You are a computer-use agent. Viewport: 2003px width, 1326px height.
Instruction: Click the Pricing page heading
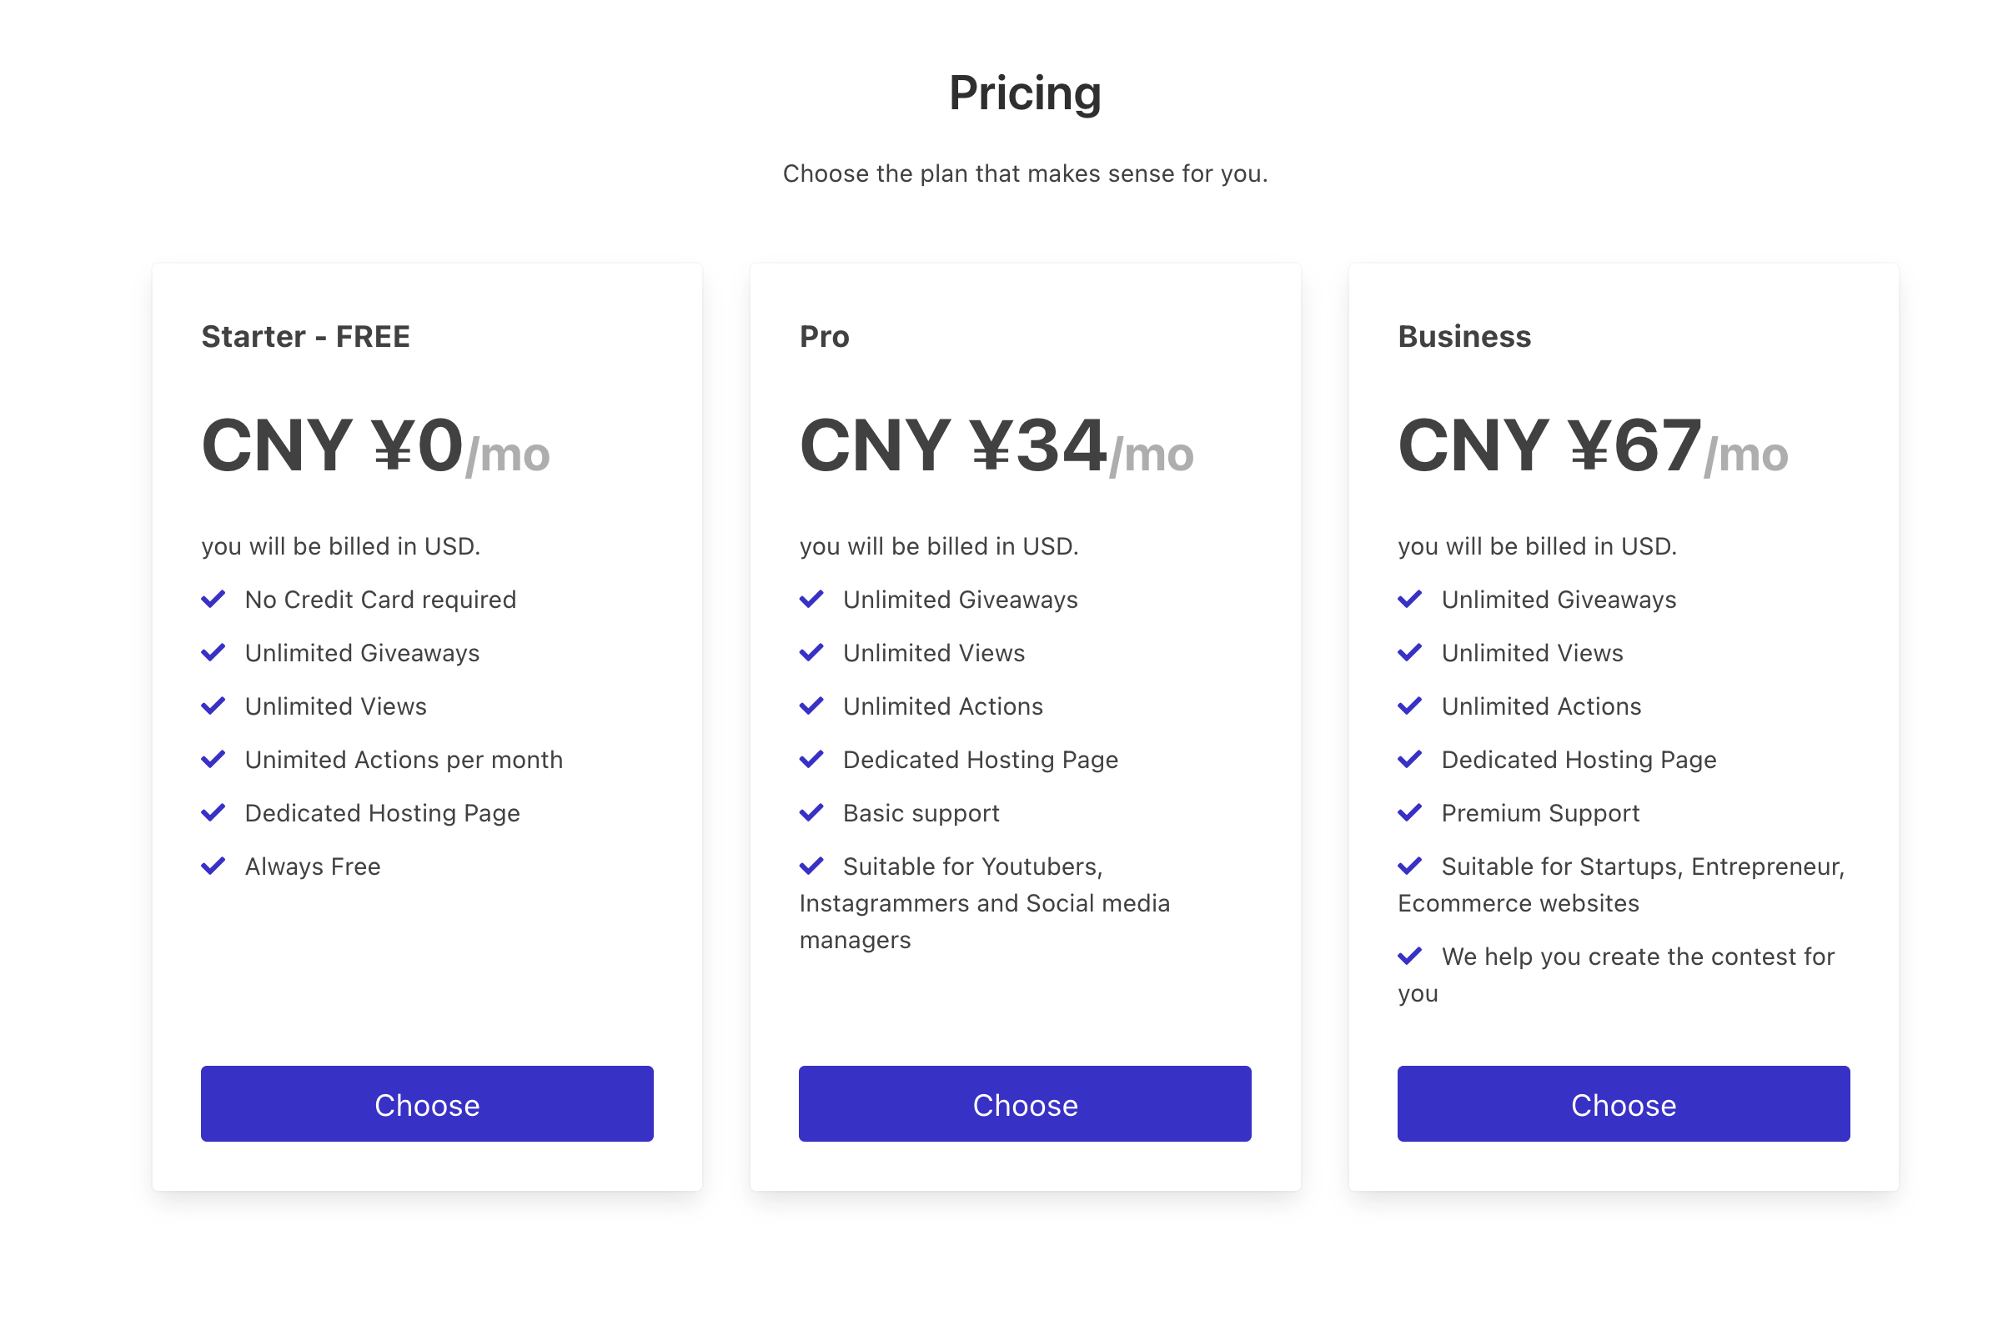[1025, 93]
